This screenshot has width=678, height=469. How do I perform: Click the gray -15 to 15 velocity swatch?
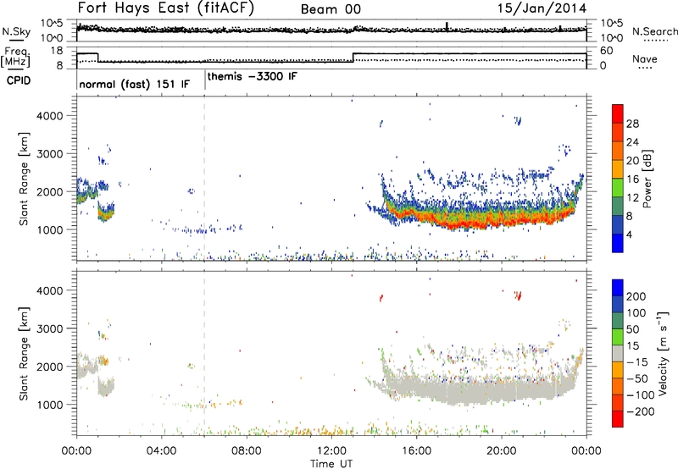pos(618,353)
